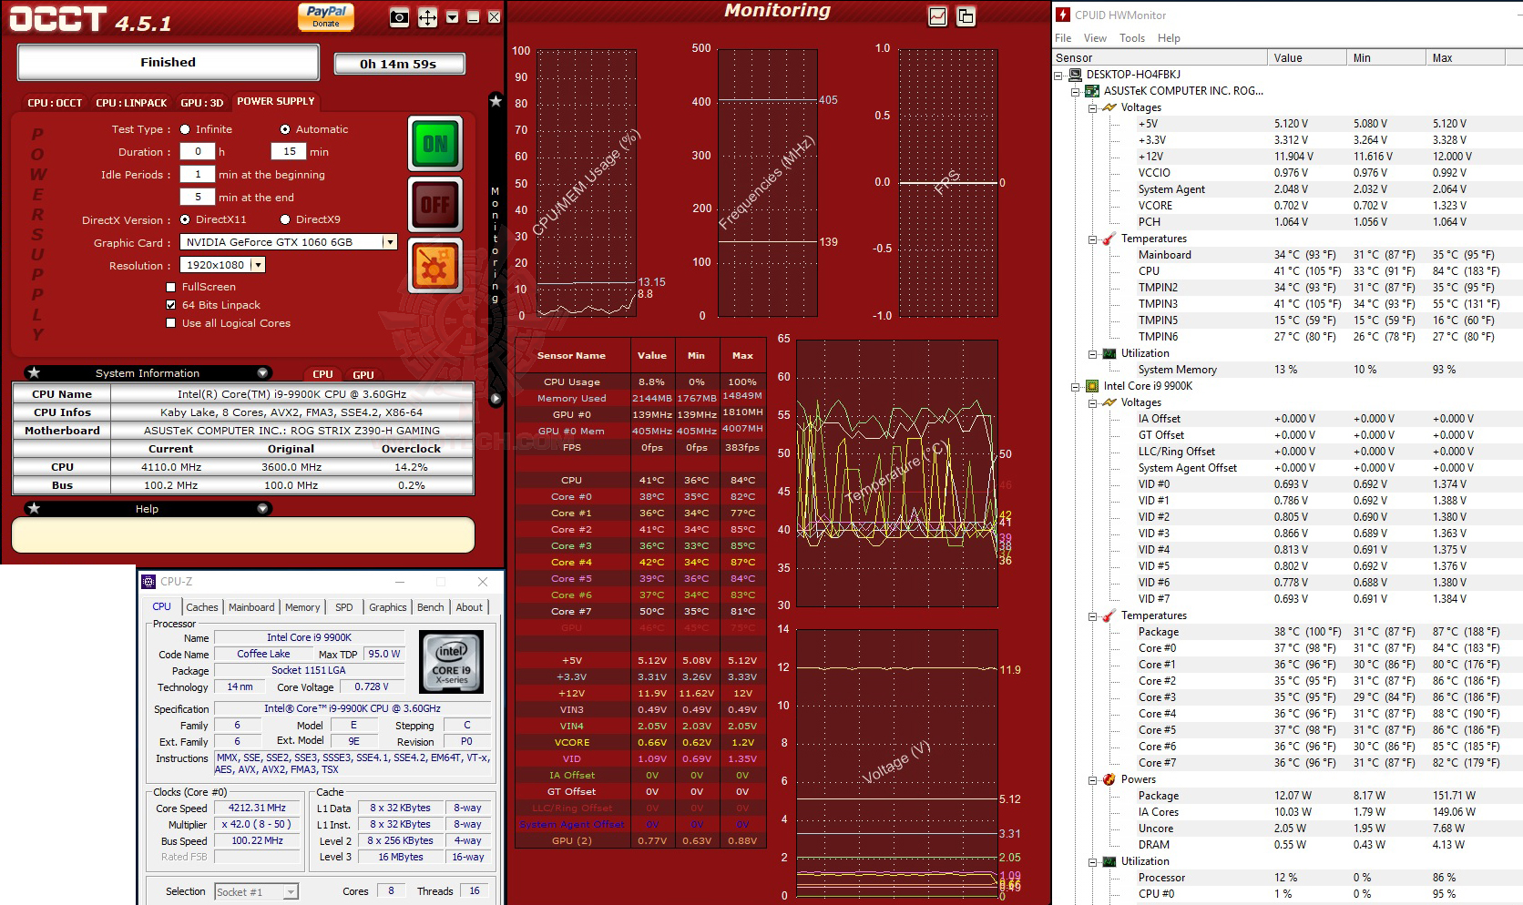1523x905 pixels.
Task: Open the View menu in HWMonitor
Action: click(x=1095, y=38)
